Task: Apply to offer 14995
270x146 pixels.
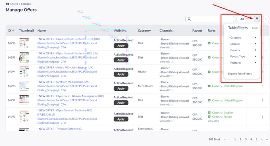Action: [121, 60]
